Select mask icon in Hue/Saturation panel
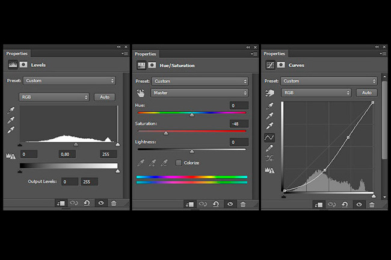The width and height of the screenshot is (391, 260). click(x=152, y=65)
